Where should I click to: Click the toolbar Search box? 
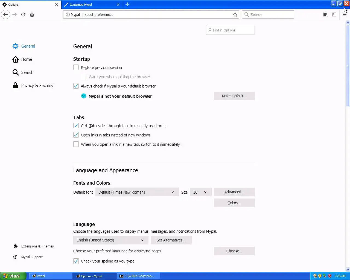pos(268,14)
